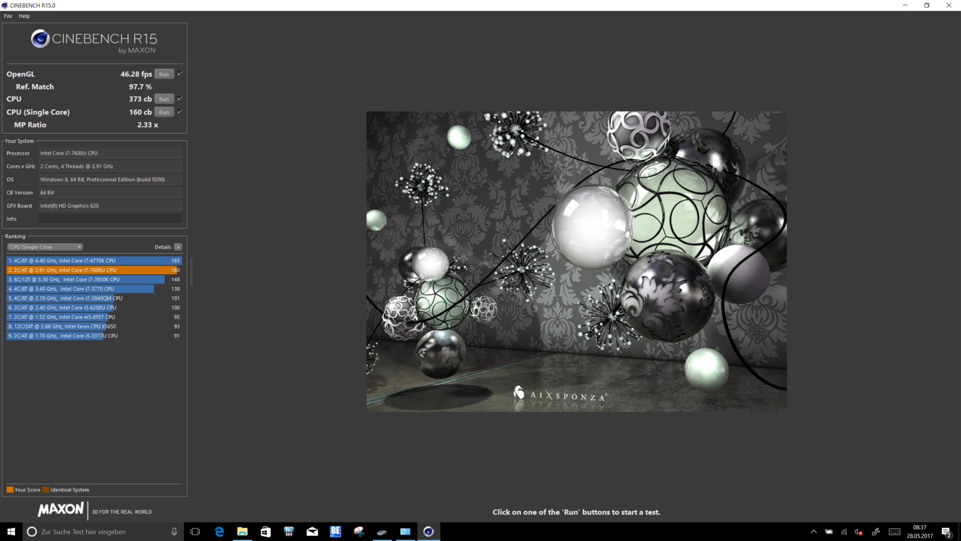The width and height of the screenshot is (961, 541).
Task: Toggle the CPU Single Core checkmark
Action: pyautogui.click(x=180, y=112)
